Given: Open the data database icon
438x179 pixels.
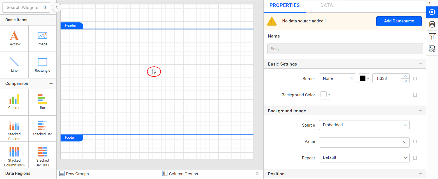Looking at the screenshot, I should 432,24.
